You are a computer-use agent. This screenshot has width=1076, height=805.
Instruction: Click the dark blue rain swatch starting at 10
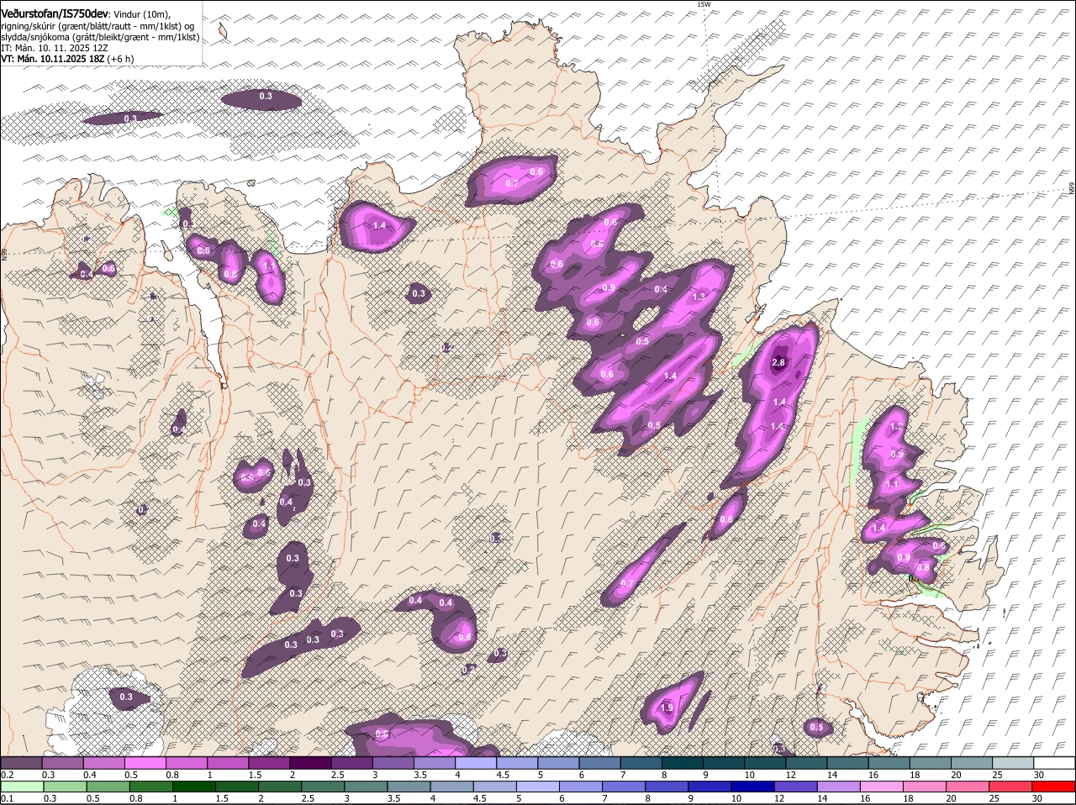[752, 787]
